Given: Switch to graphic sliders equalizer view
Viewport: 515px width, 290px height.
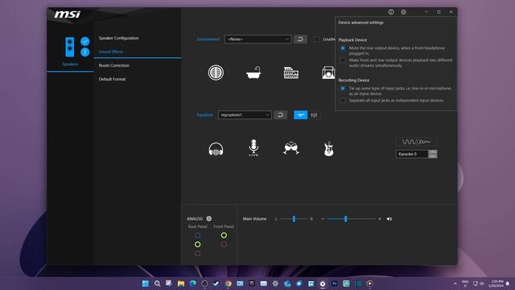Looking at the screenshot, I should click(x=315, y=115).
